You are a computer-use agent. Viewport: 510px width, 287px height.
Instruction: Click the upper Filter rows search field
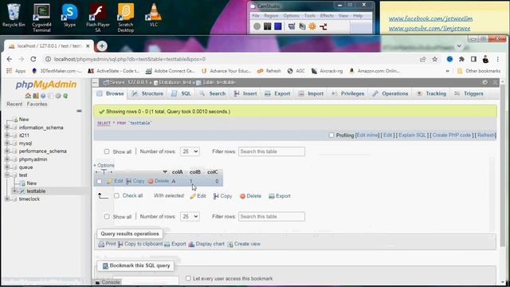pyautogui.click(x=272, y=151)
